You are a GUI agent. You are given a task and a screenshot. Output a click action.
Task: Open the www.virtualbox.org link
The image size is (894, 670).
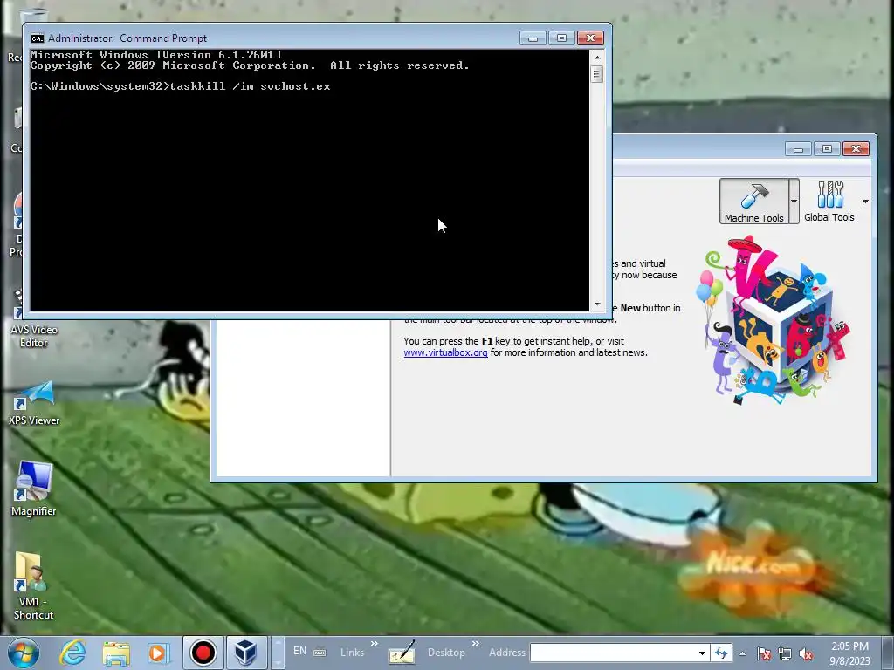tap(445, 352)
